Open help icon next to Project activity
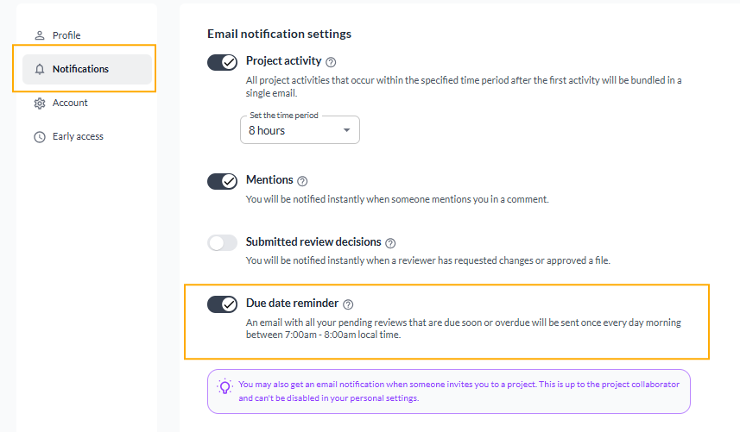This screenshot has height=432, width=740. 331,62
